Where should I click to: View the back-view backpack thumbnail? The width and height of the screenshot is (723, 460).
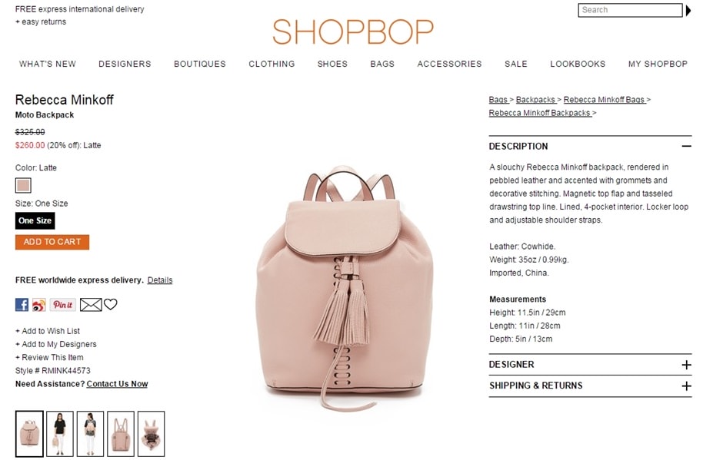pyautogui.click(x=120, y=434)
